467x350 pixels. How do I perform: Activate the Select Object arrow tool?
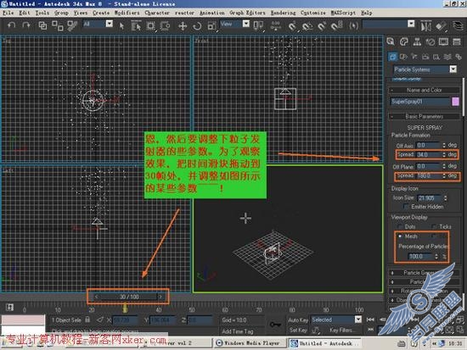(121, 26)
